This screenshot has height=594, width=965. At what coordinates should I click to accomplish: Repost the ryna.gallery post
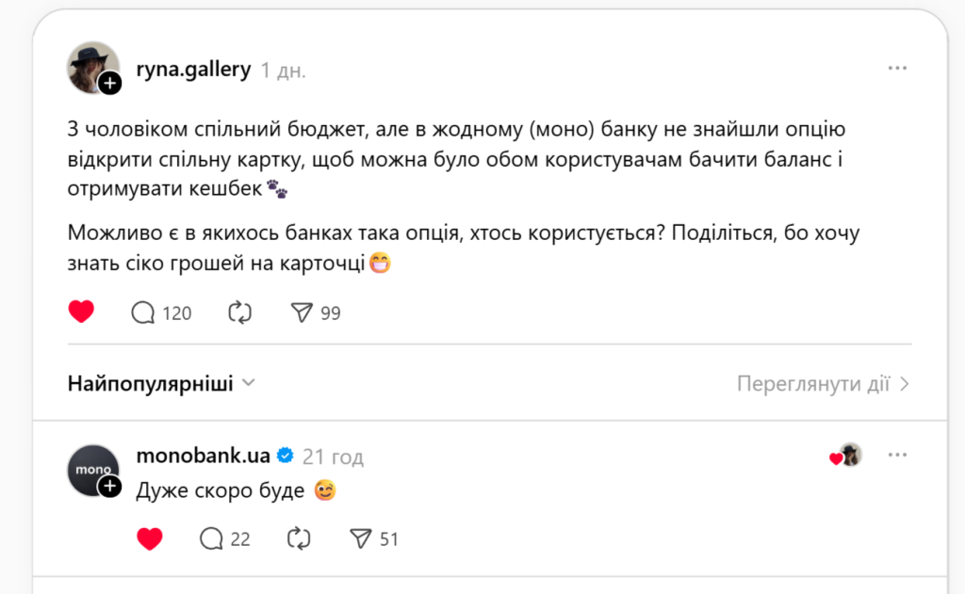(238, 312)
